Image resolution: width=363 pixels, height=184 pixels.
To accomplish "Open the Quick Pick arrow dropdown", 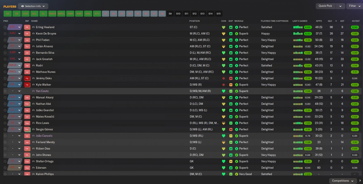I will pos(340,6).
